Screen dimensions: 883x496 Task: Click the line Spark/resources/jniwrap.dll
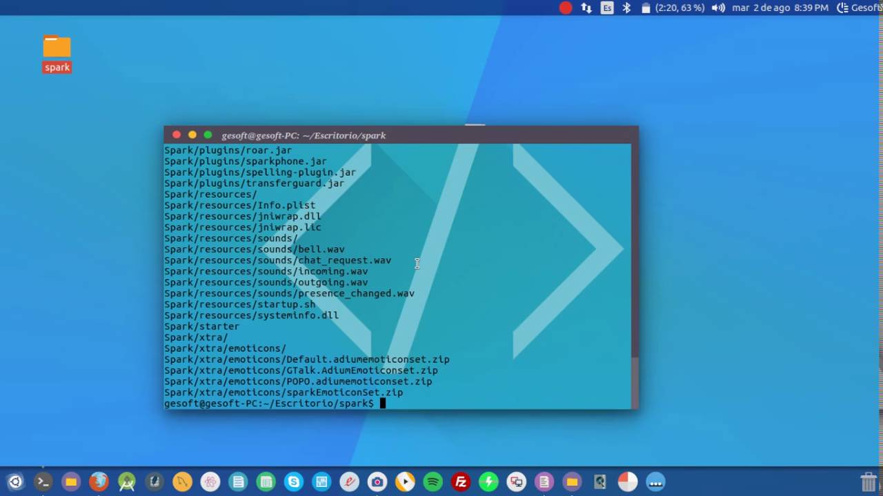[x=242, y=216]
